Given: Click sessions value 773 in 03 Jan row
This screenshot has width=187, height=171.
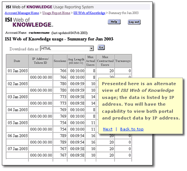Looking at the screenshot, I should click(x=63, y=97).
